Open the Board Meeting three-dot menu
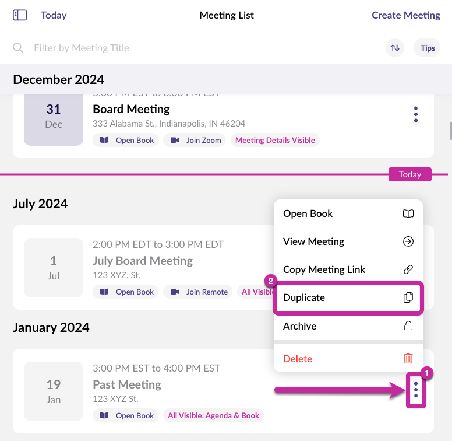 coord(415,114)
